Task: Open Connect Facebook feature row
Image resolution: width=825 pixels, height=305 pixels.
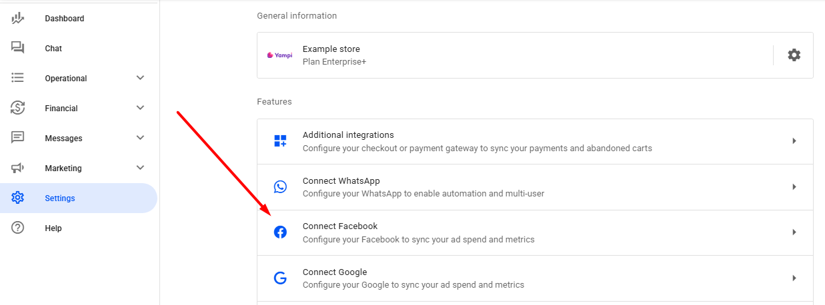Action: [418, 232]
